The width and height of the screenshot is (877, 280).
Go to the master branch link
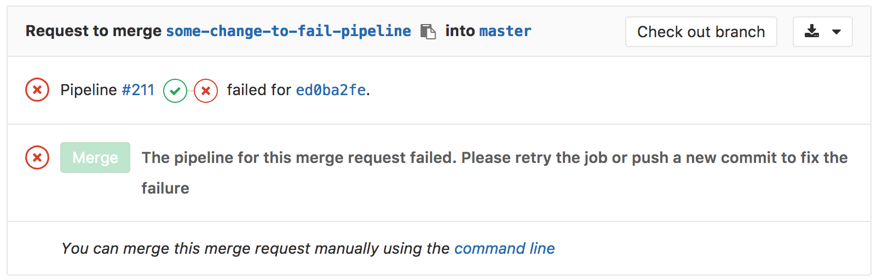(x=505, y=31)
